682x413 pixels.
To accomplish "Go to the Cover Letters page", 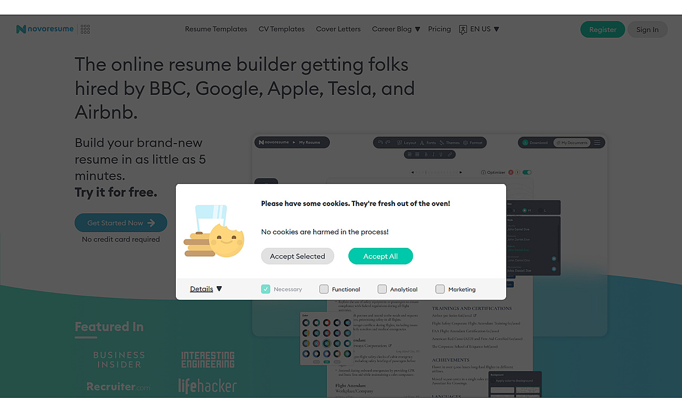I will tap(338, 29).
